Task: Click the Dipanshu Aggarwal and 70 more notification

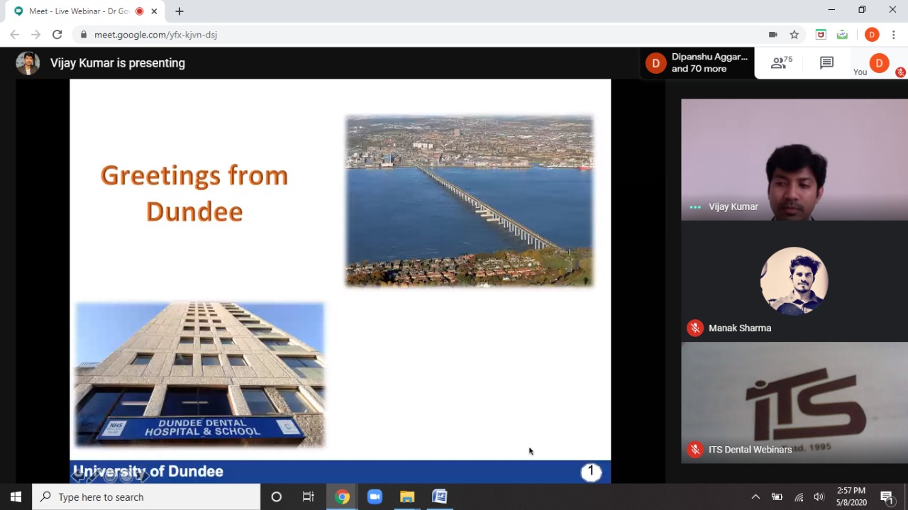Action: point(698,63)
